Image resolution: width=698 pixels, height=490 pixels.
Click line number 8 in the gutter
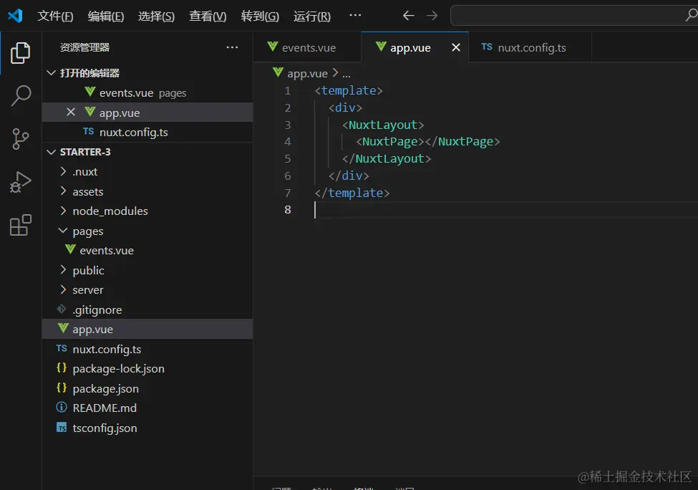[288, 210]
